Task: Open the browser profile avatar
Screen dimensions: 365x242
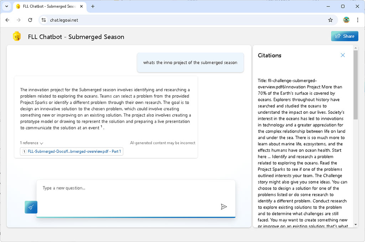Action: [x=346, y=20]
